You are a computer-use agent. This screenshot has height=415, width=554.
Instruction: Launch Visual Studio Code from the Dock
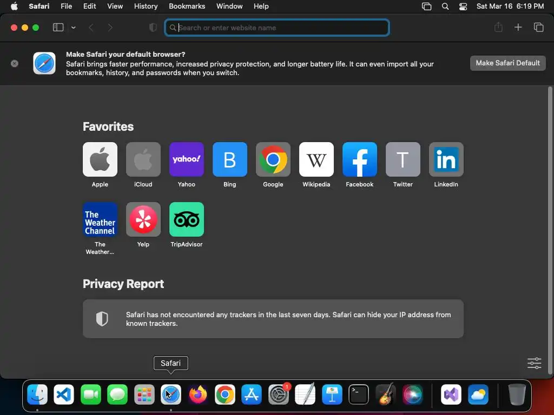64,394
